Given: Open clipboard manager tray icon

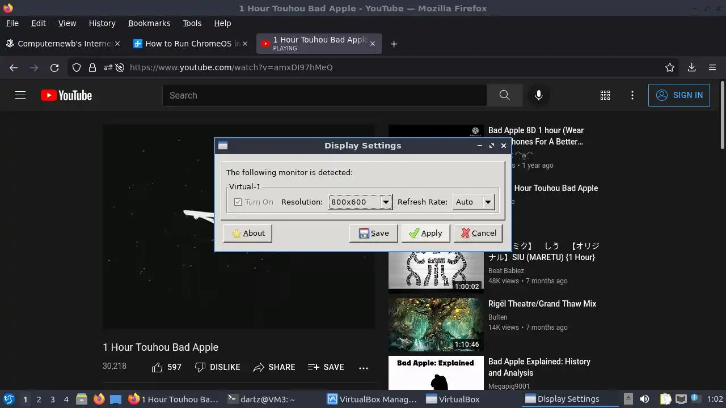Looking at the screenshot, I should click(665, 399).
